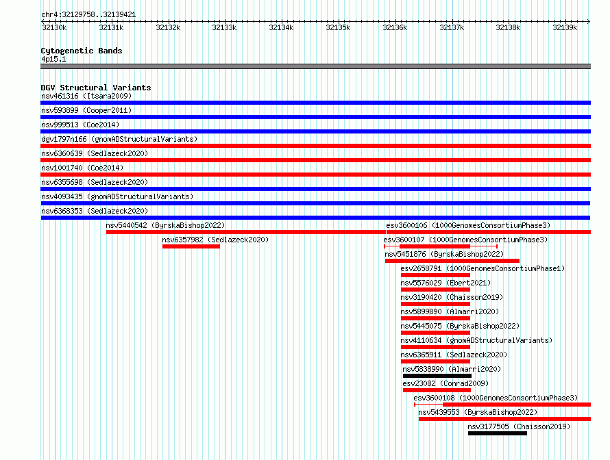The height and width of the screenshot is (460, 610).
Task: Click the nsv5576029 (Ebert2021) label
Action: 446,283
